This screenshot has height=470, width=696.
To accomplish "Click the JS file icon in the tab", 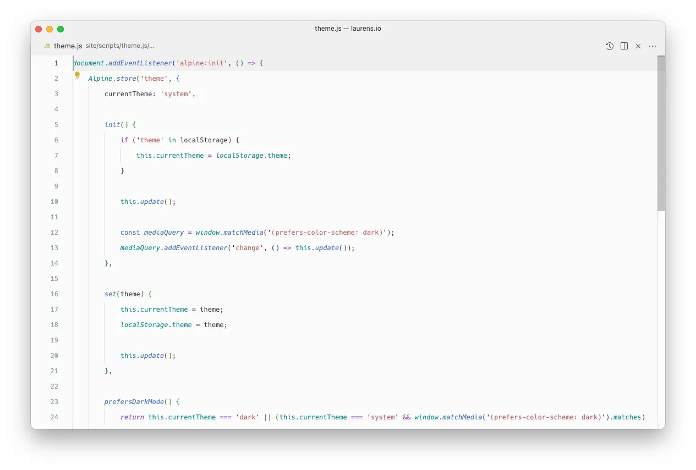I will (x=47, y=46).
